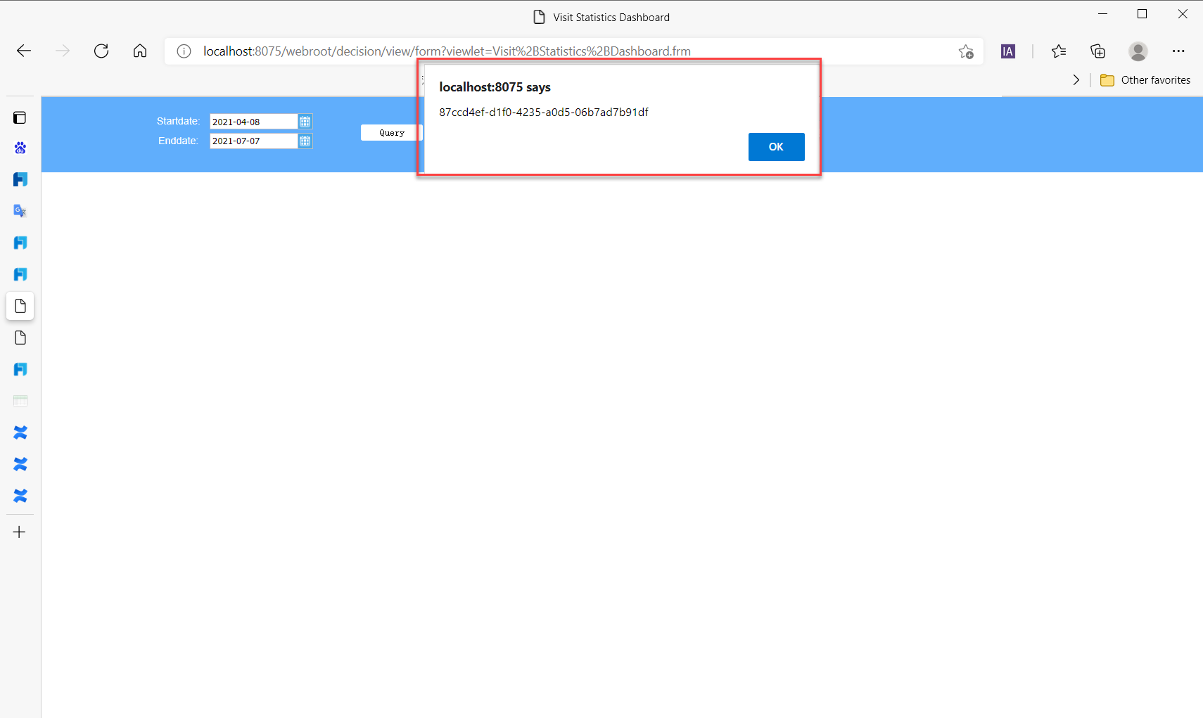1203x718 pixels.
Task: Open the browser Collections icon
Action: [1098, 51]
